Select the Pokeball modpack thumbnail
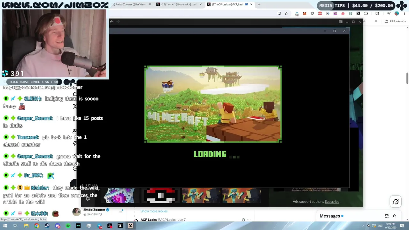Viewport: 409px width, 230px height. pyautogui.click(x=160, y=195)
